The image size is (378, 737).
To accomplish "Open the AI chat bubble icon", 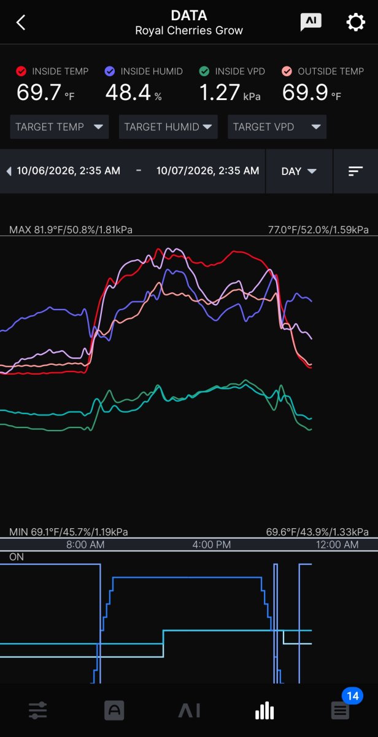I will click(310, 22).
